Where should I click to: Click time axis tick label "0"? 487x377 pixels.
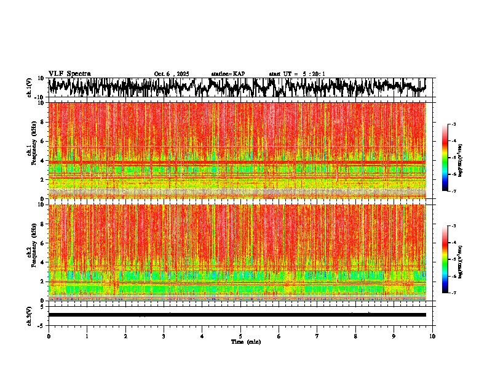(x=49, y=336)
